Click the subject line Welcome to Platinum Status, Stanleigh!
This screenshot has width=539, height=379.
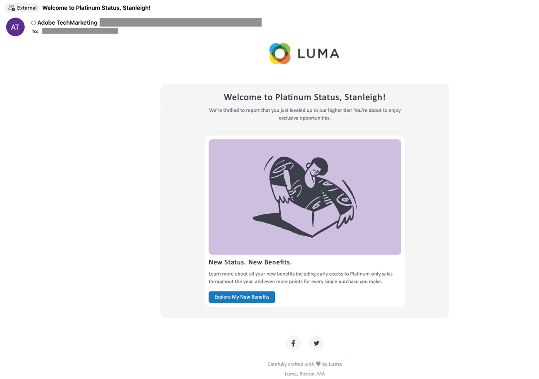tap(96, 7)
